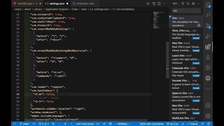Mute Spotify volume in status bar
Screen dimensions: 224x126
coord(104,124)
